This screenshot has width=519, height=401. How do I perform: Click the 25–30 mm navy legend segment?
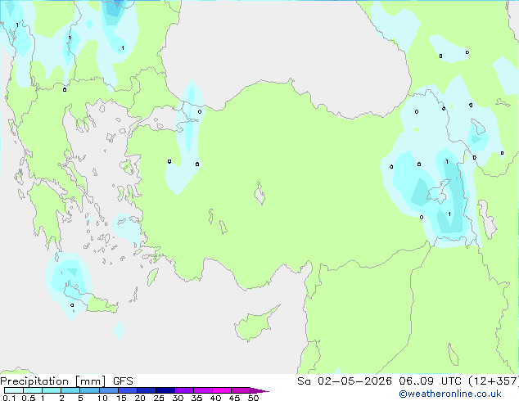[x=165, y=390]
